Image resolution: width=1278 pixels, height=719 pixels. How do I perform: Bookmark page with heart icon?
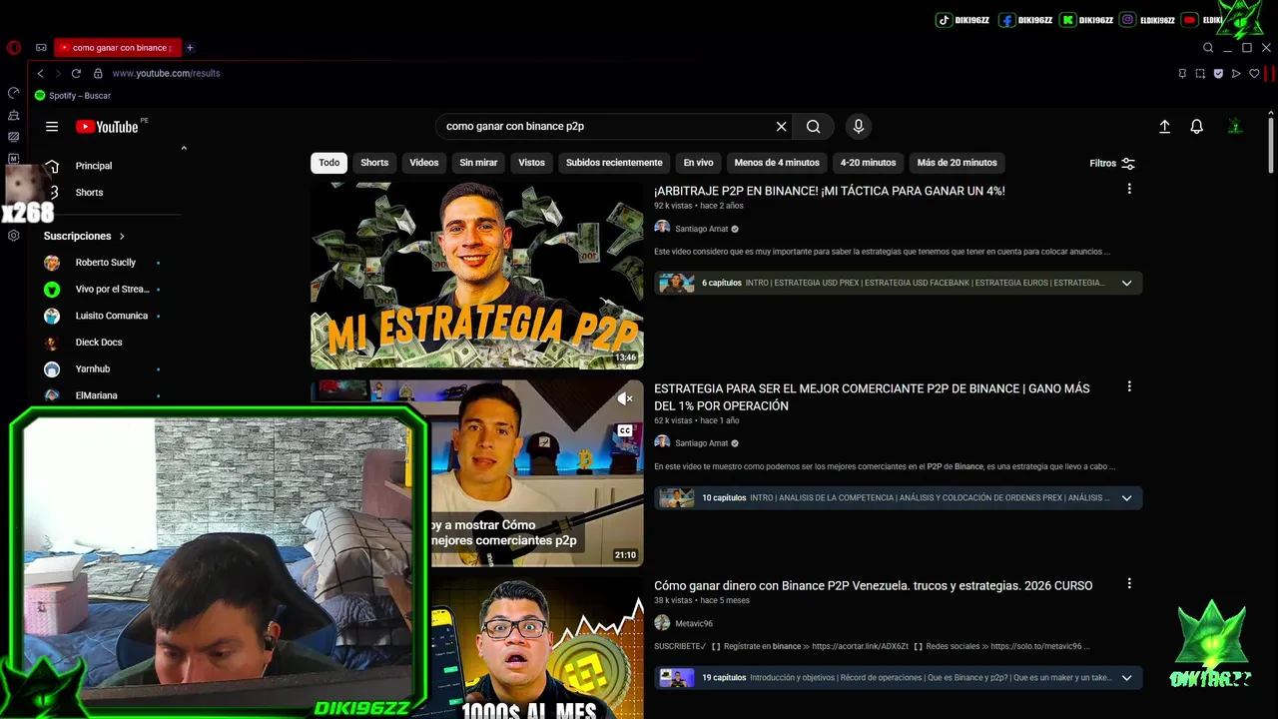[1254, 73]
